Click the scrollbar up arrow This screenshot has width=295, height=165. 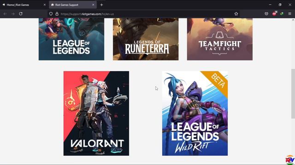point(293,20)
